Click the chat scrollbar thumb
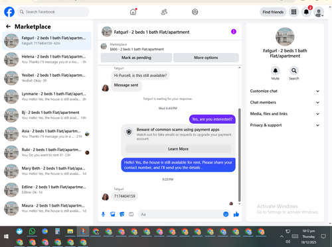 click(239, 154)
